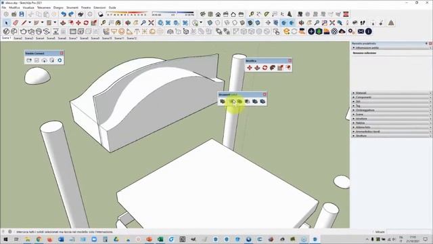The width and height of the screenshot is (433, 244).
Task: Open the Modifica menu
Action: tap(14, 7)
